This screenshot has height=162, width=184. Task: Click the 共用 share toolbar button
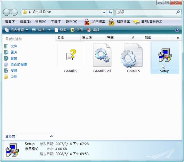click(77, 30)
